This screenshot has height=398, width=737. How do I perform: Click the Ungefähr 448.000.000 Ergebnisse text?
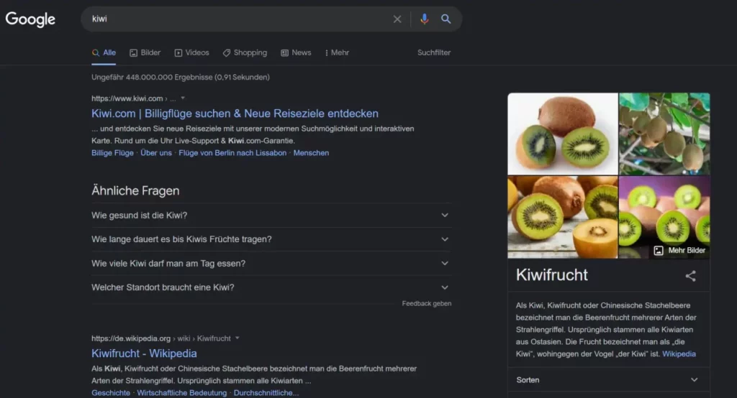click(181, 77)
